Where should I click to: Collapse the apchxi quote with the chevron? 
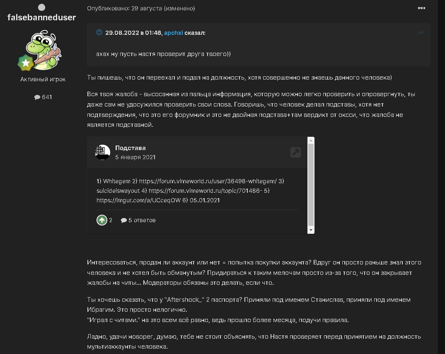[99, 32]
